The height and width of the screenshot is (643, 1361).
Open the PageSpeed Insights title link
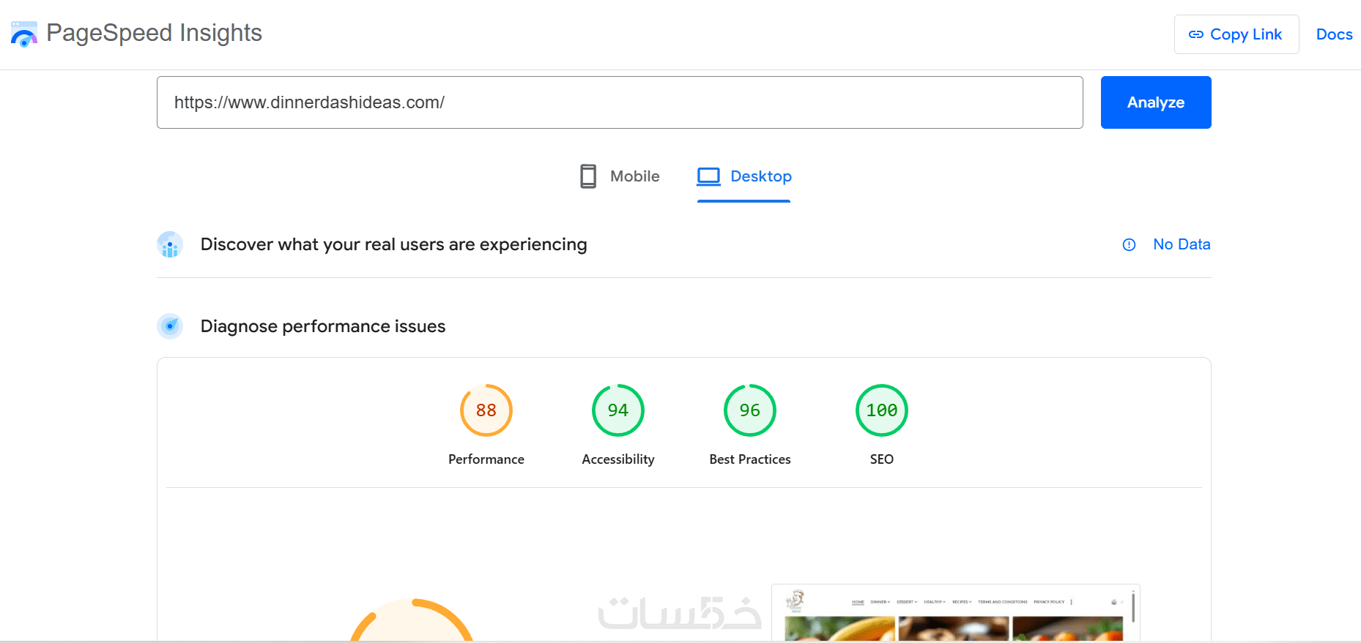[154, 33]
